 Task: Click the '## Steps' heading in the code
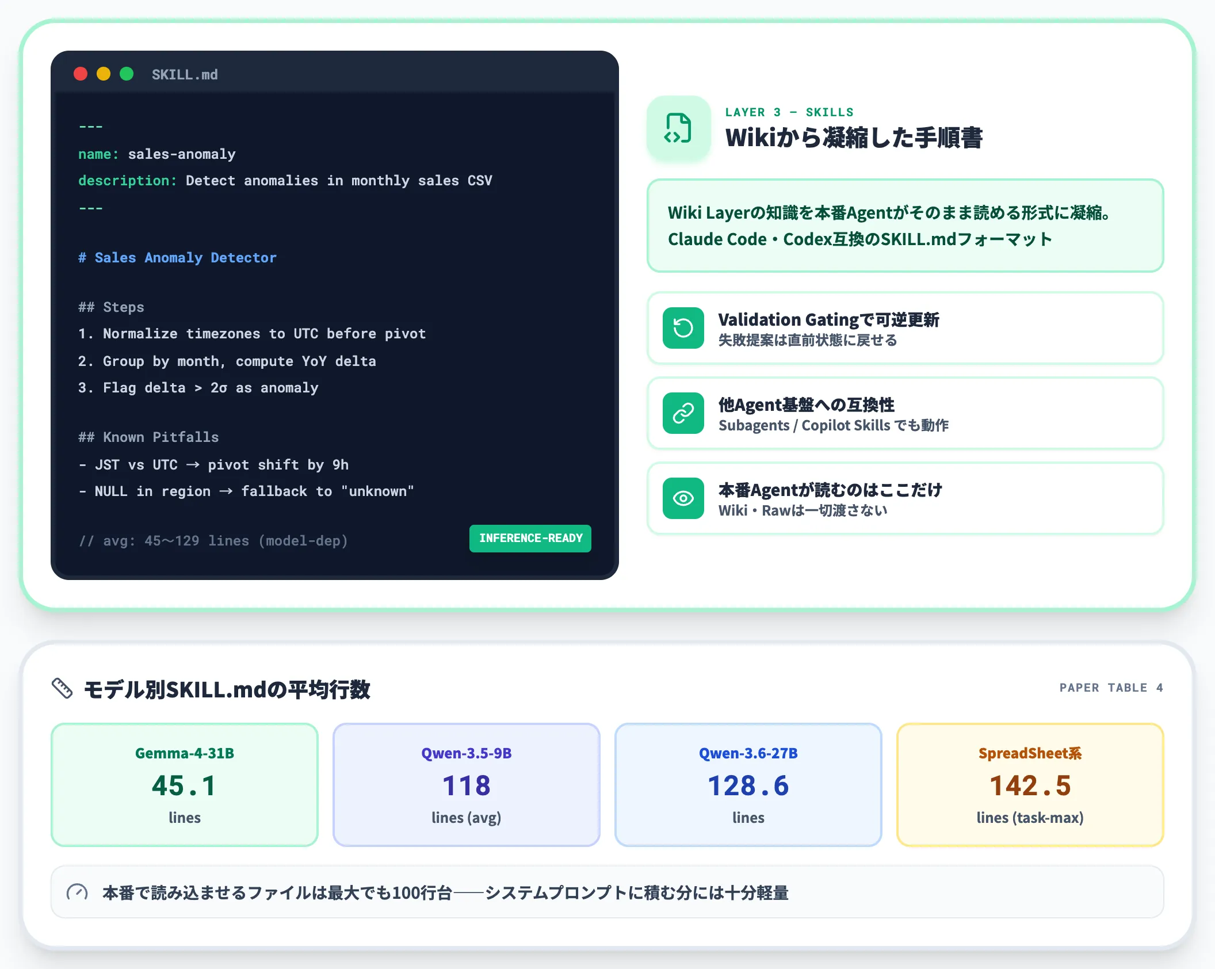point(112,307)
